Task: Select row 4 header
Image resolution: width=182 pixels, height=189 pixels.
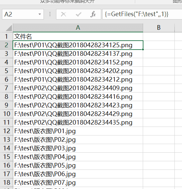Action: pyautogui.click(x=7, y=62)
